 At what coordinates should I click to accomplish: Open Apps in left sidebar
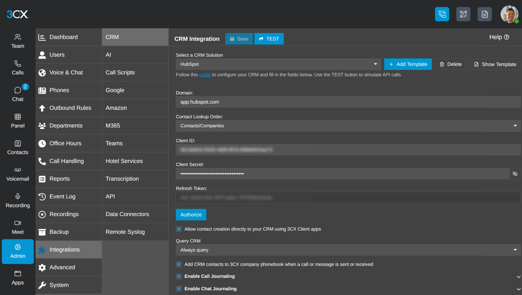[x=18, y=278]
